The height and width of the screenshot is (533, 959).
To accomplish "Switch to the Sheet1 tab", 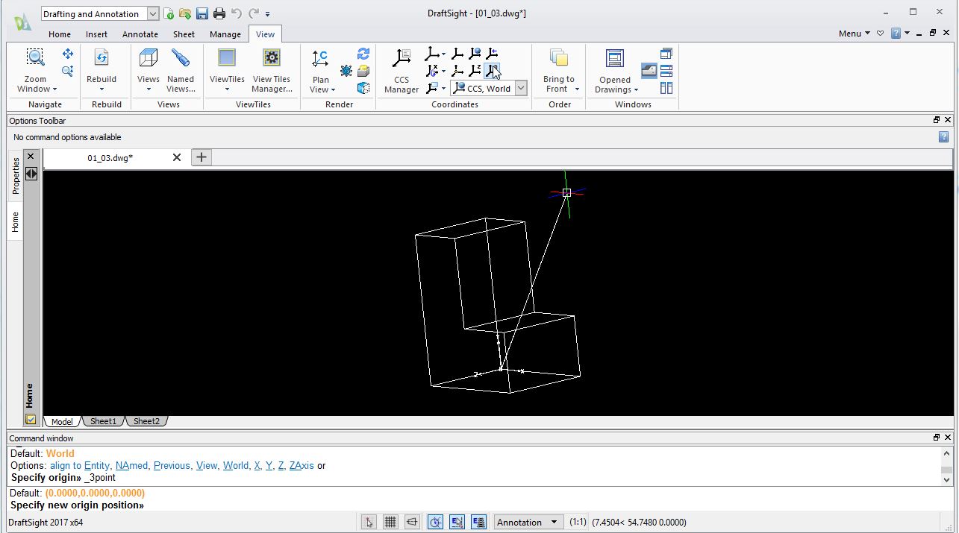I will [x=103, y=421].
